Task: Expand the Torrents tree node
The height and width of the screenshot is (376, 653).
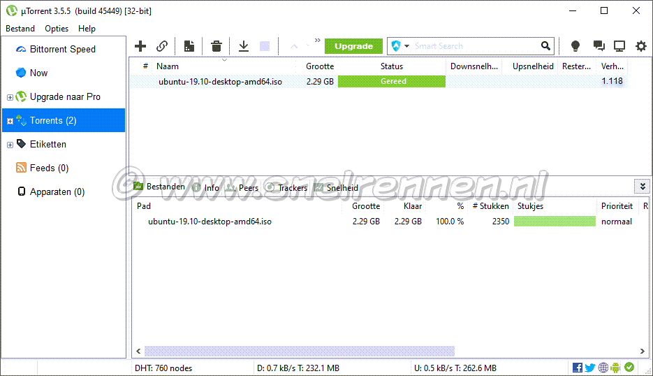Action: coord(10,121)
